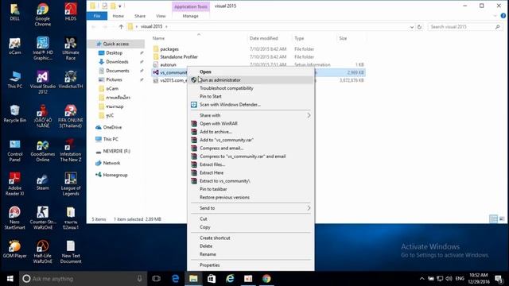
Task: Open This PC desktop icon
Action: pos(14,79)
